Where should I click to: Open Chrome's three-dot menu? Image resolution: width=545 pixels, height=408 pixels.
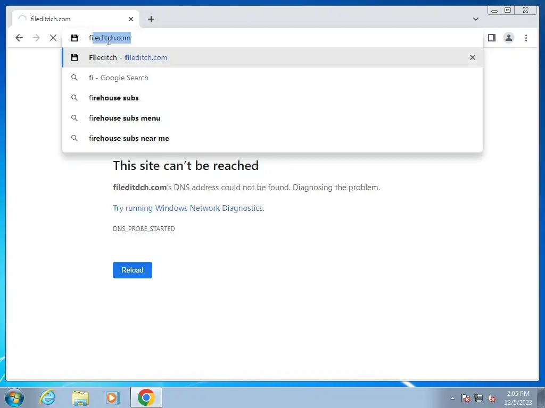click(x=526, y=38)
